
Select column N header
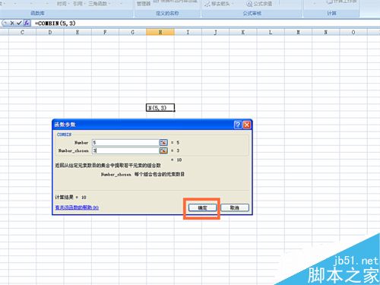[x=326, y=32]
